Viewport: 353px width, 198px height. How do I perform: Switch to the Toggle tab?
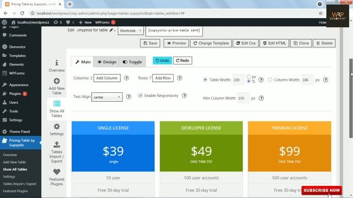point(132,62)
